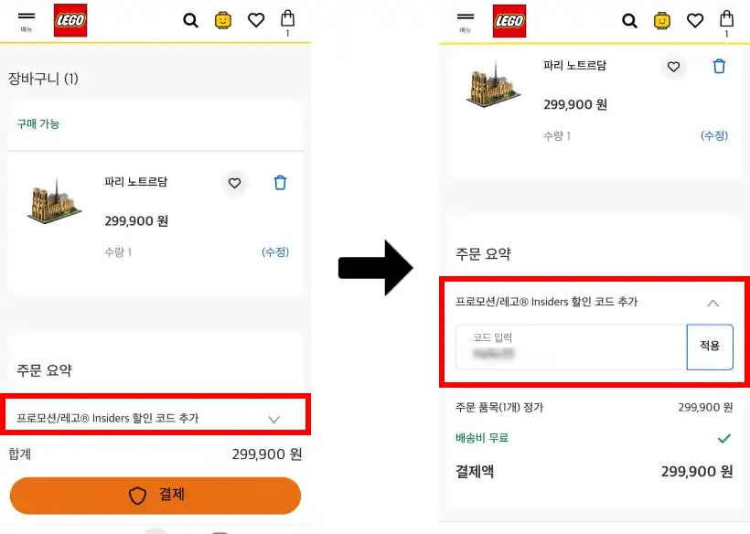Toggle the wishlist heart on the right screen item

click(x=673, y=66)
